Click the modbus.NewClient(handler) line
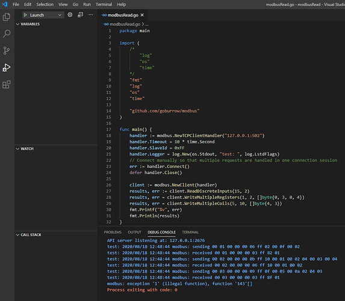Viewport: 345px width, 301px height. pyautogui.click(x=173, y=185)
